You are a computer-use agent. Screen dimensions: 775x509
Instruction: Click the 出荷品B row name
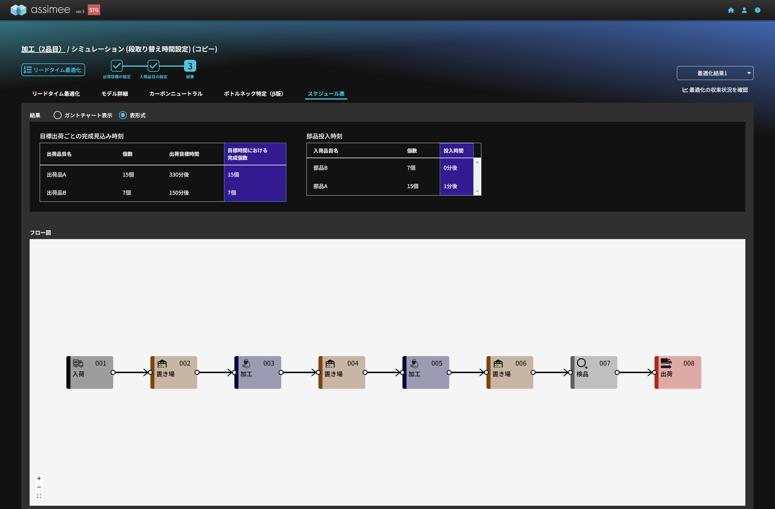point(56,193)
